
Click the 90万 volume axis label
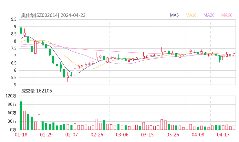coord(12,104)
